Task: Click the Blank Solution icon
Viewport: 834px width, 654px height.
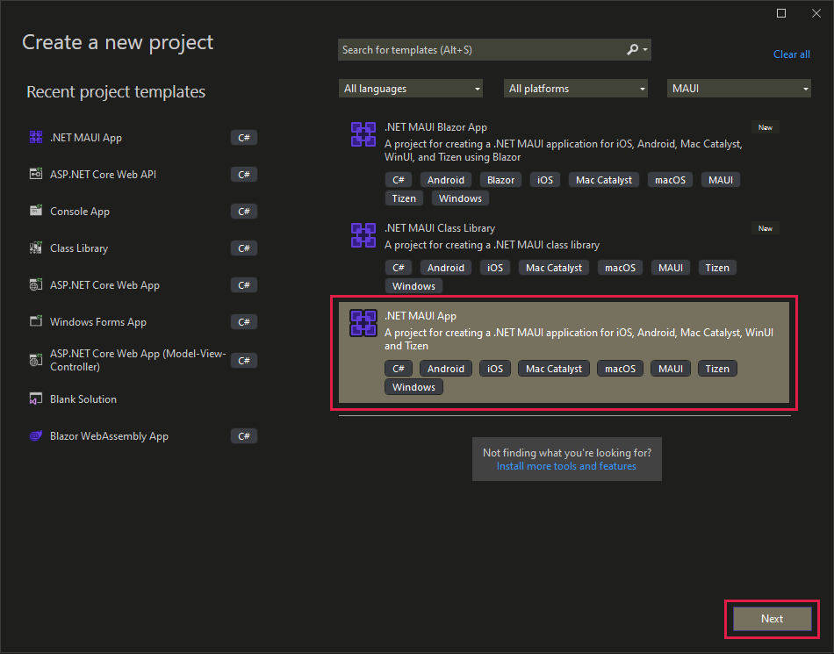Action: (36, 399)
